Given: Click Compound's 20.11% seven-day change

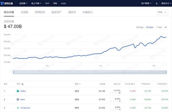Looking at the screenshot, I should (148, 108).
